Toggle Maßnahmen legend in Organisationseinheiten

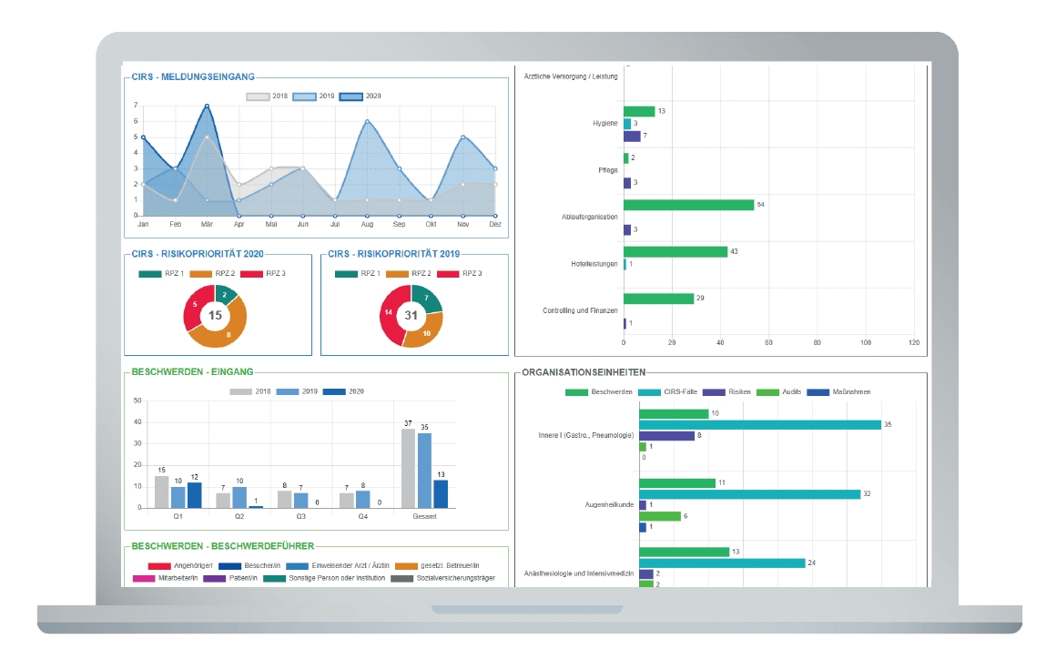click(838, 392)
